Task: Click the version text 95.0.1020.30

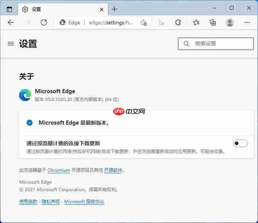Action: pyautogui.click(x=59, y=99)
